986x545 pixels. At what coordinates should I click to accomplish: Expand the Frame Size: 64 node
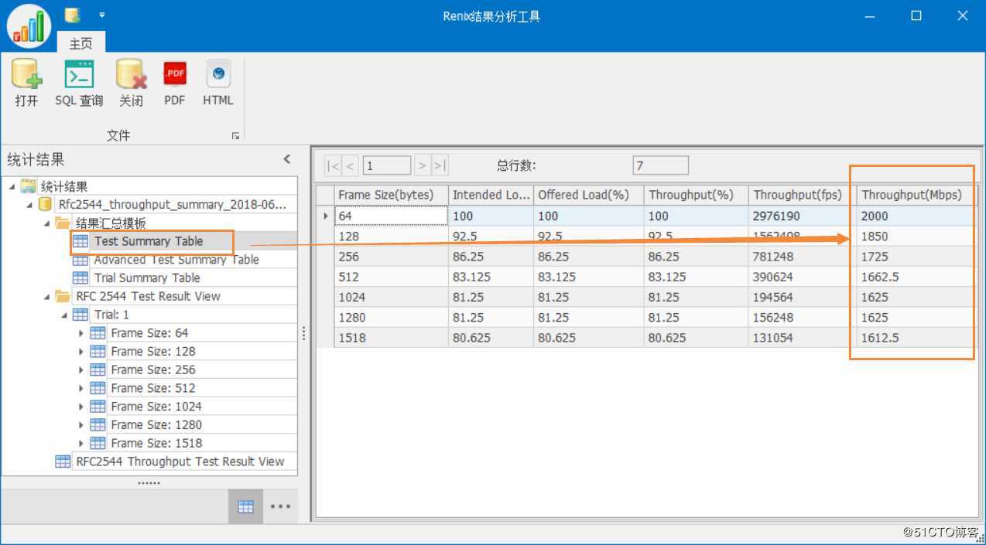(x=81, y=333)
